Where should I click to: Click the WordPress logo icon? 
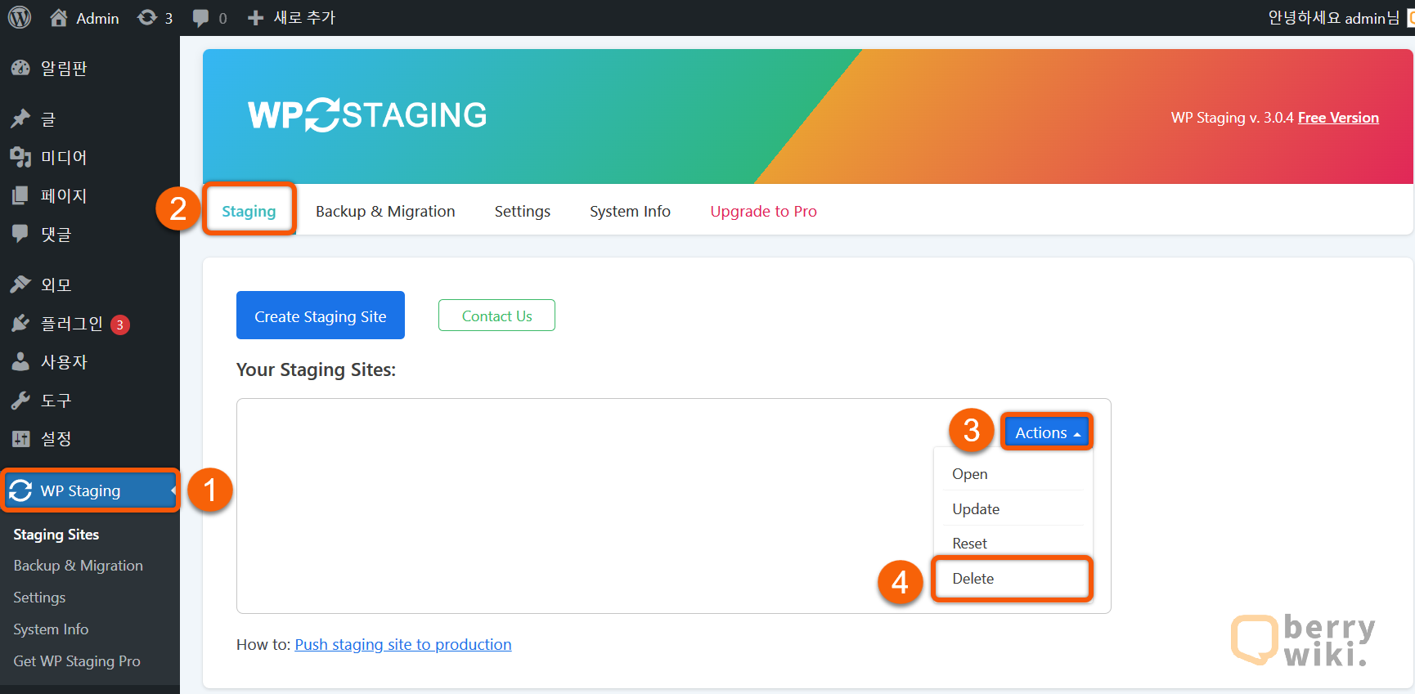[20, 17]
